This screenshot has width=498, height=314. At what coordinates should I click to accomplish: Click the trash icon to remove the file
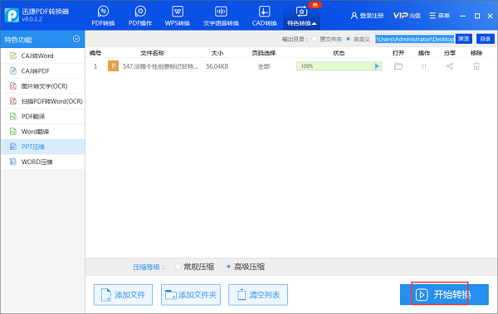pyautogui.click(x=476, y=66)
